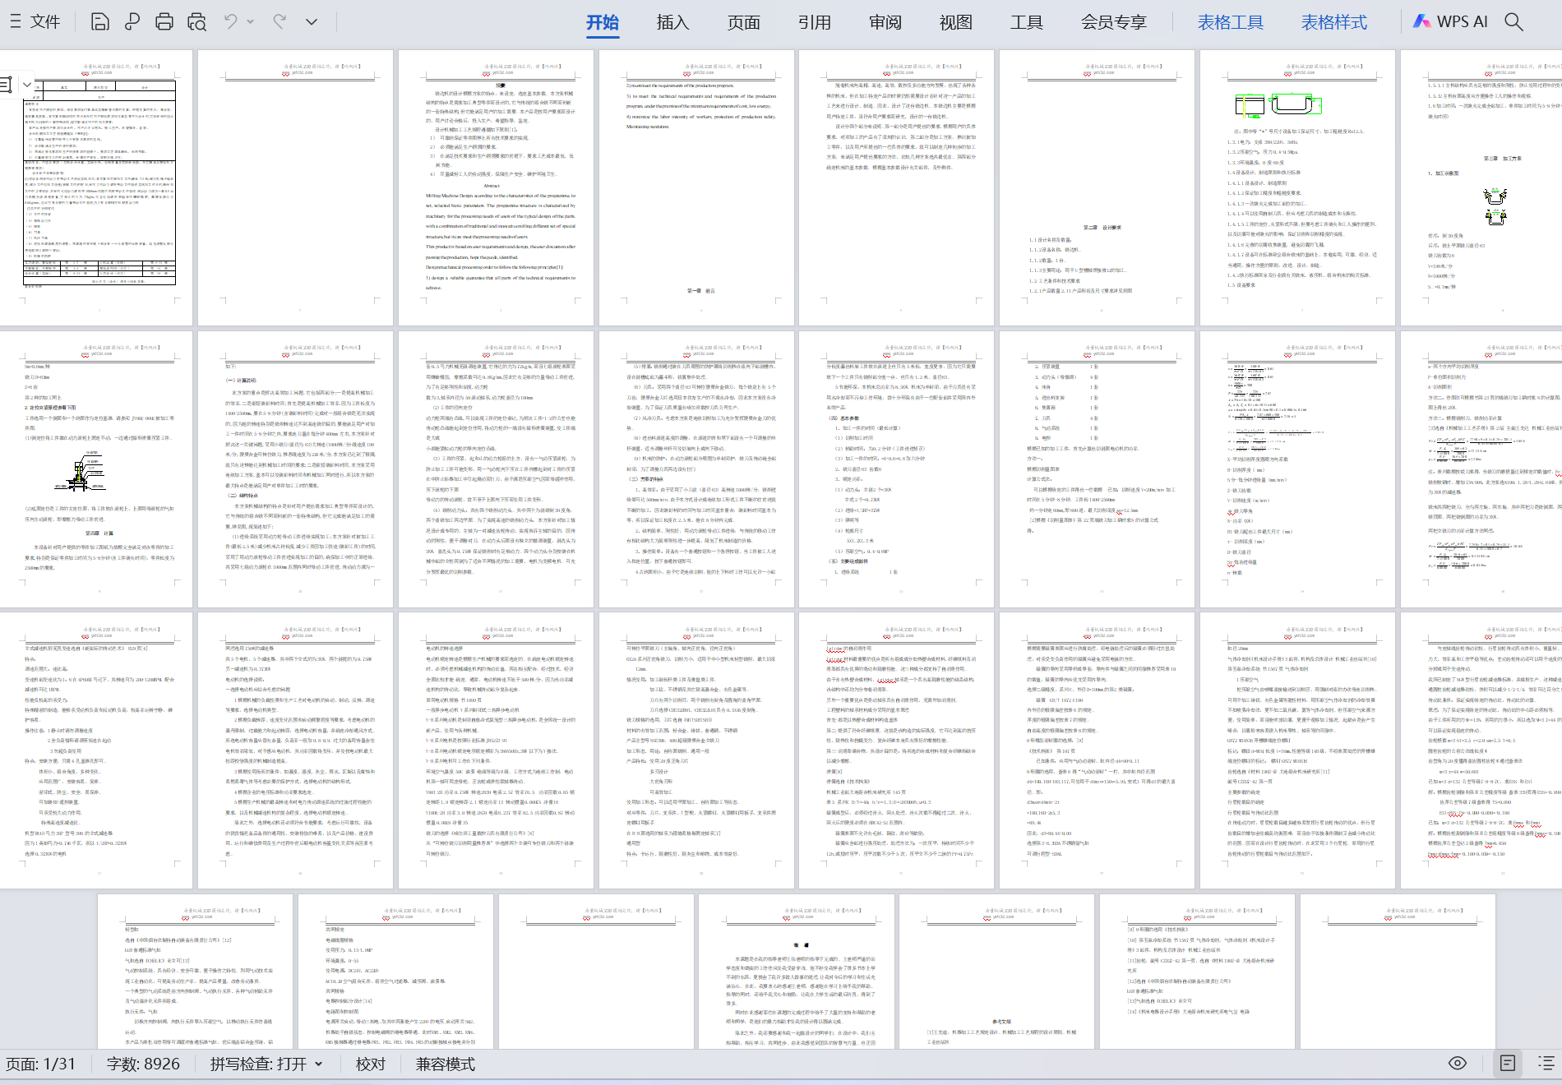Click the export/share icon beside Save
The height and width of the screenshot is (1085, 1562).
tap(132, 22)
